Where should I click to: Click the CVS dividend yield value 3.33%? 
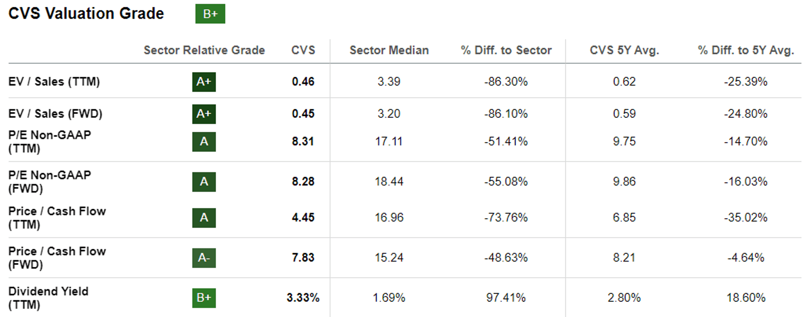tap(303, 298)
